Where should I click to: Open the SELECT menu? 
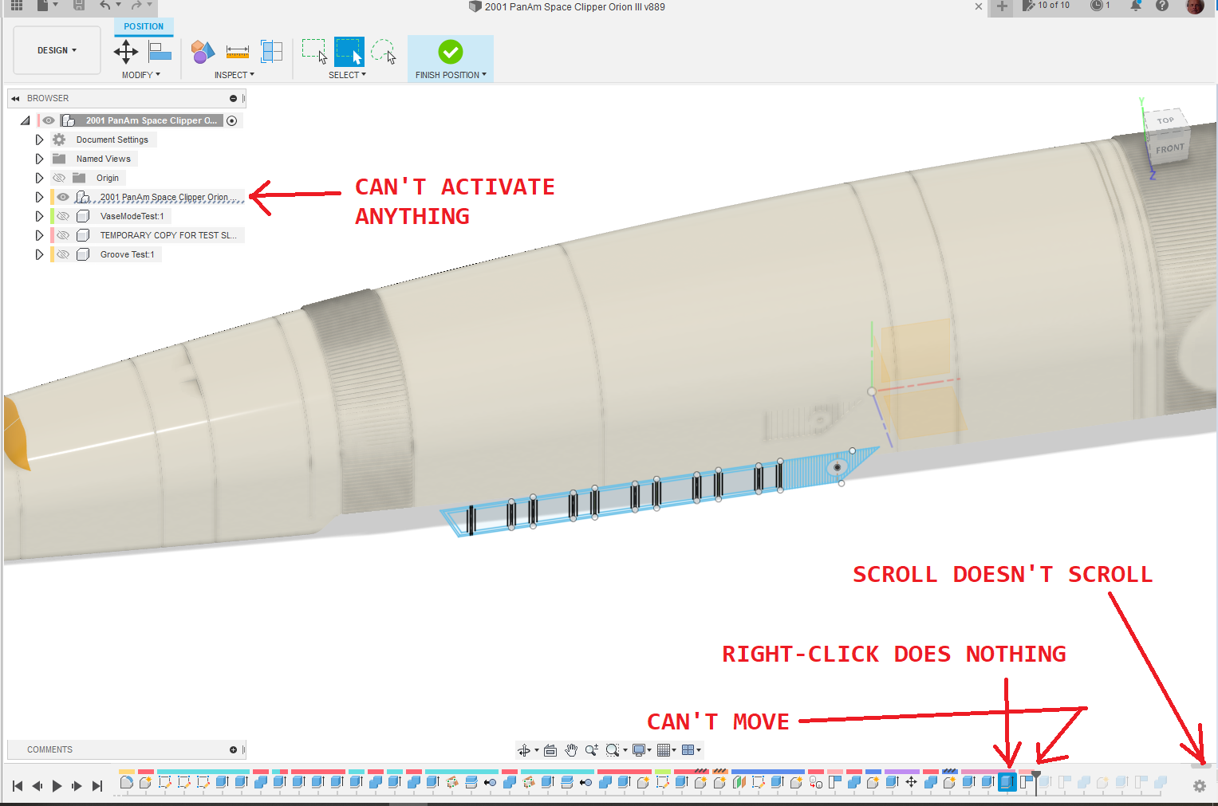(x=347, y=75)
